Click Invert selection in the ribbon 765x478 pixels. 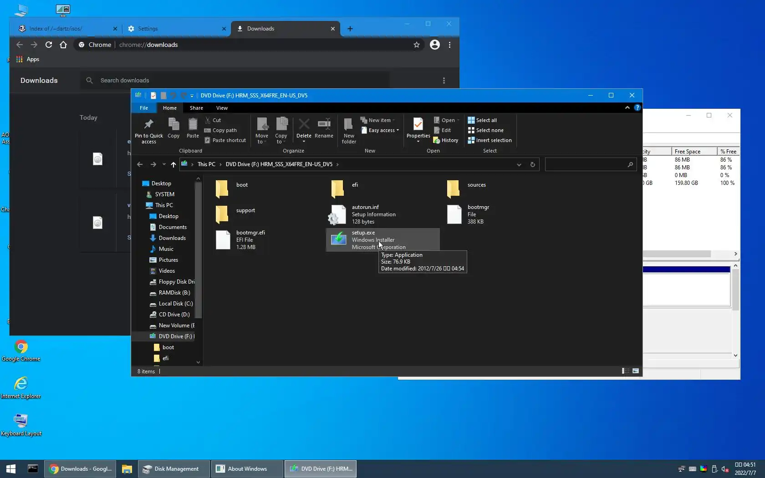490,140
